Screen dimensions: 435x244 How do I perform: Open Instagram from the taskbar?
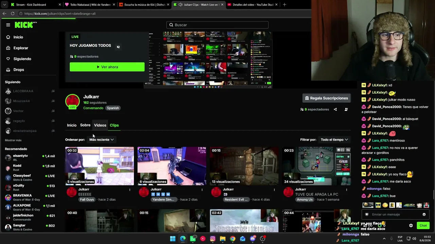pyautogui.click(x=213, y=239)
